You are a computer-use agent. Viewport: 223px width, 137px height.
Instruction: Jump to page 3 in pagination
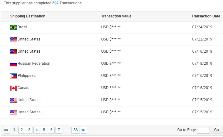[x=29, y=130]
